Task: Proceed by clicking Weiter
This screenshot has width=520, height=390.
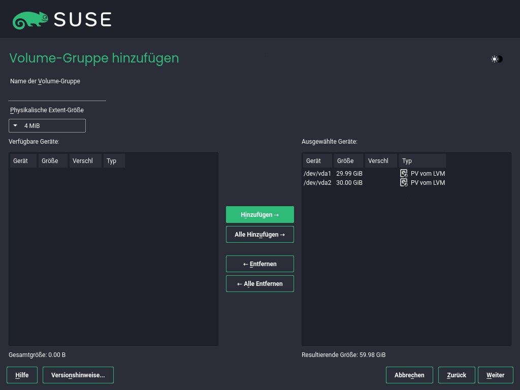Action: (495, 375)
